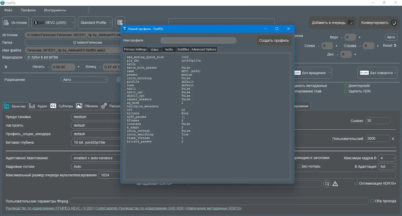
Task: Click the profile list icon next to Standard Profile
Action: pos(120,23)
